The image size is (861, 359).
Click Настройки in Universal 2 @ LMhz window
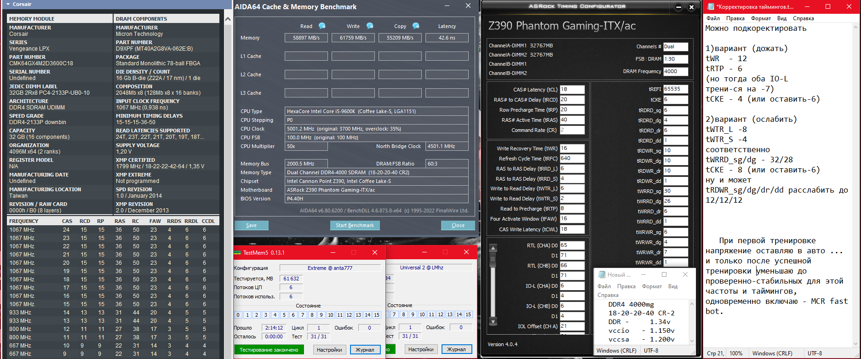pyautogui.click(x=421, y=349)
